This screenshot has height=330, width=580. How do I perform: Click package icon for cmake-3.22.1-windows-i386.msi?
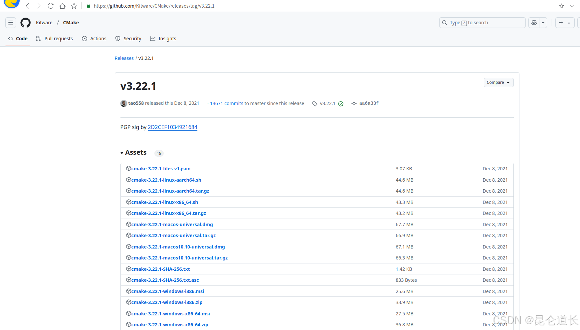(129, 291)
